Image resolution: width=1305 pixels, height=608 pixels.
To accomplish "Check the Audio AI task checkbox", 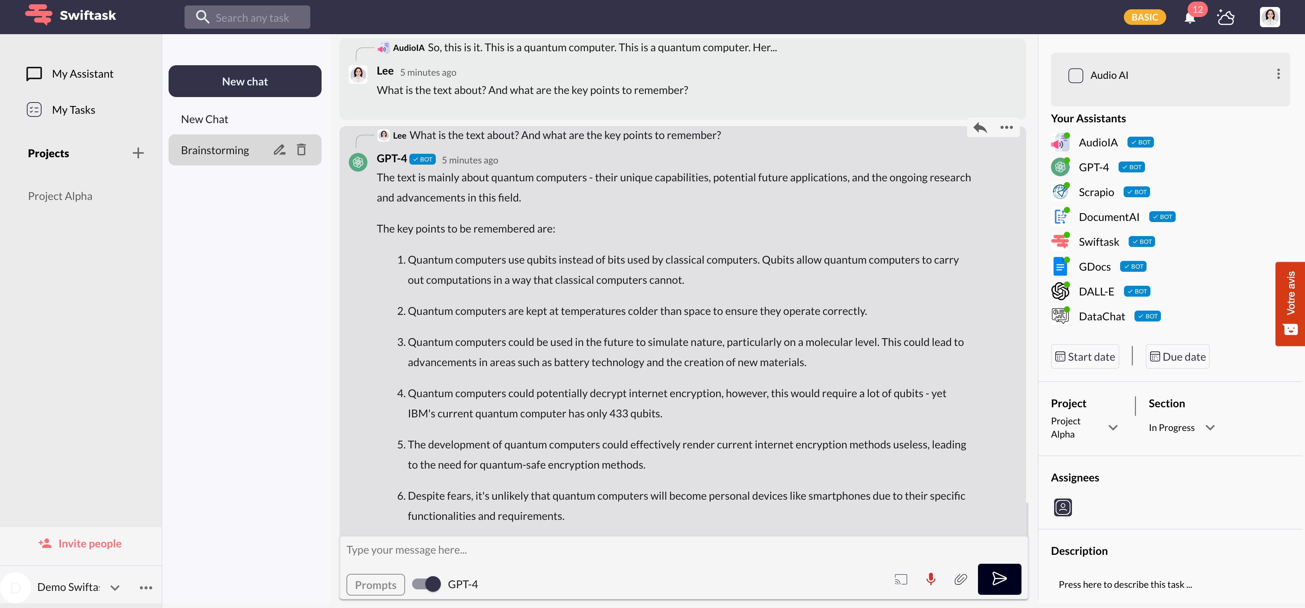I will 1075,75.
